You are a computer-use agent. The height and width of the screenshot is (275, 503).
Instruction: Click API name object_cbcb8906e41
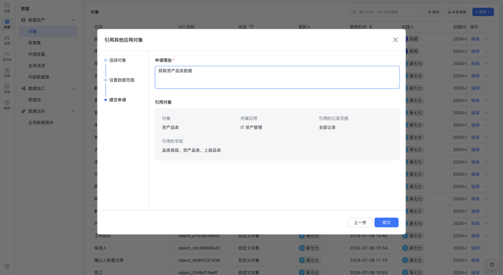[199, 248]
